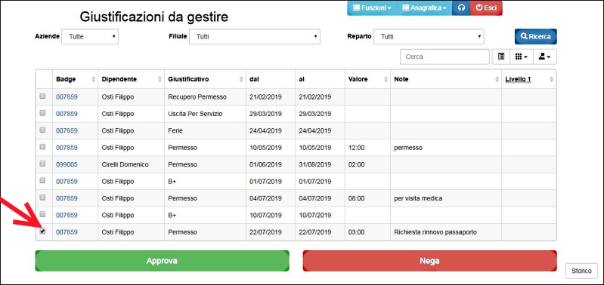Check the 10/05/2019 Permesso row checkbox
This screenshot has height=285, width=604.
point(43,147)
